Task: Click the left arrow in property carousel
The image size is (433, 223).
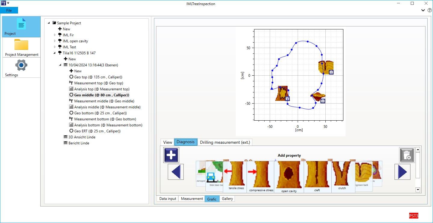Action: click(x=176, y=172)
